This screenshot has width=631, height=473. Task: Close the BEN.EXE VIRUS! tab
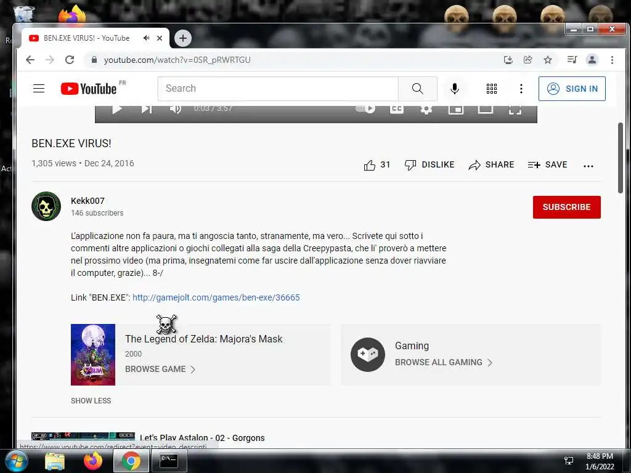[160, 38]
